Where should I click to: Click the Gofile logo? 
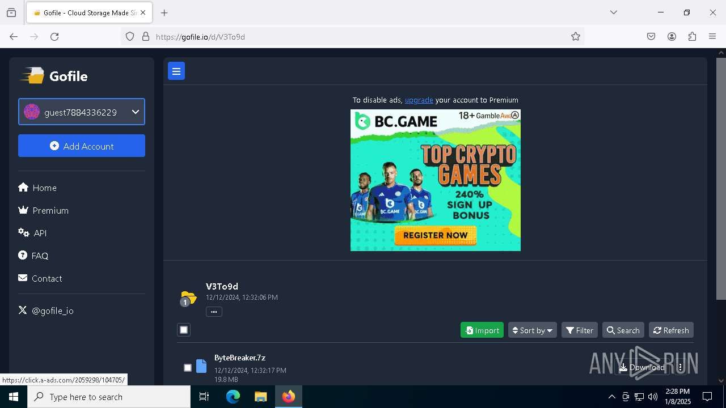click(x=54, y=76)
